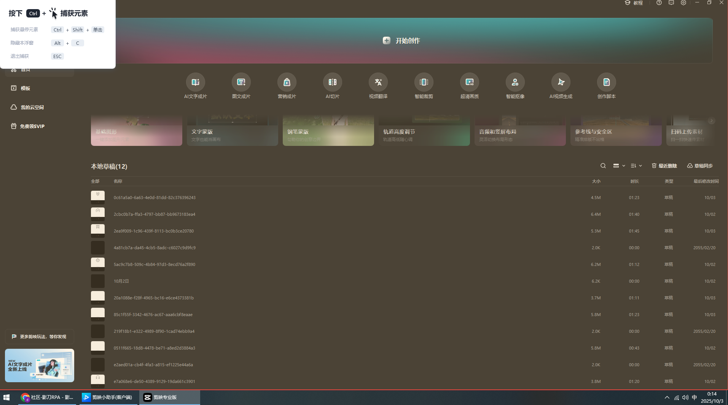Click the 01:45 duration cell
The width and height of the screenshot is (728, 405).
[634, 231]
